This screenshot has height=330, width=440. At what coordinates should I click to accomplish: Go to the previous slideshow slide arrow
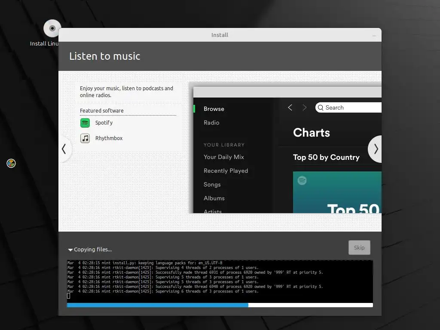(x=64, y=149)
